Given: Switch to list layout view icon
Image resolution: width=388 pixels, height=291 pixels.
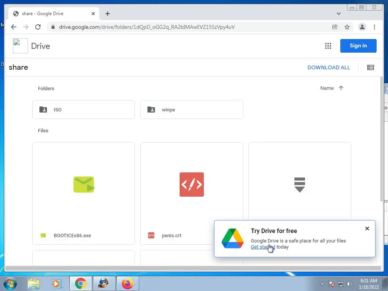Looking at the screenshot, I should pyautogui.click(x=370, y=67).
